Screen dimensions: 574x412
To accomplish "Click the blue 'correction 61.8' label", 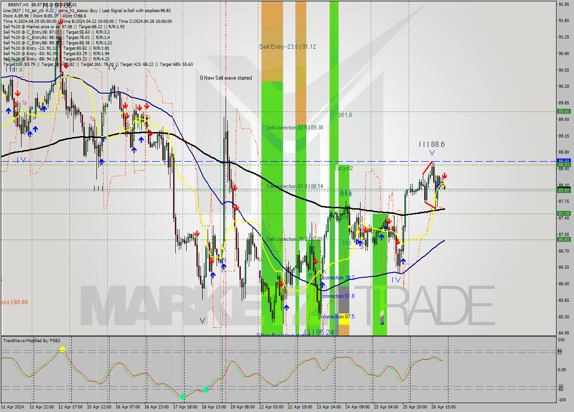I will coord(339,296).
